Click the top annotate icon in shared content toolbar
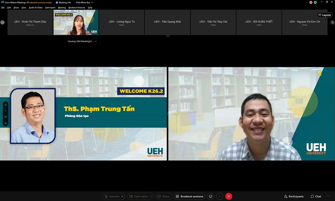The width and height of the screenshot is (335, 201). click(x=5, y=104)
